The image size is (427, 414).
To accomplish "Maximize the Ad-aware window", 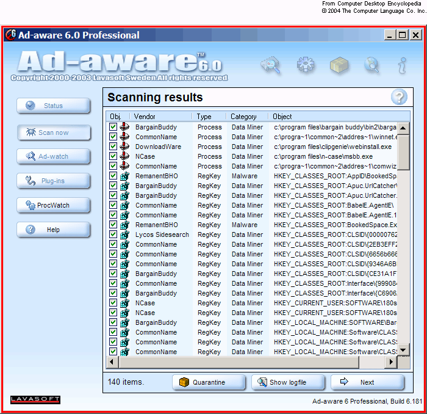I will point(403,35).
